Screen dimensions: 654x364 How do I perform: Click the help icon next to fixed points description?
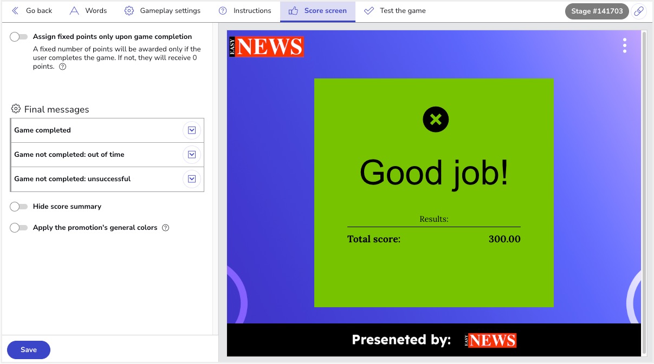62,67
